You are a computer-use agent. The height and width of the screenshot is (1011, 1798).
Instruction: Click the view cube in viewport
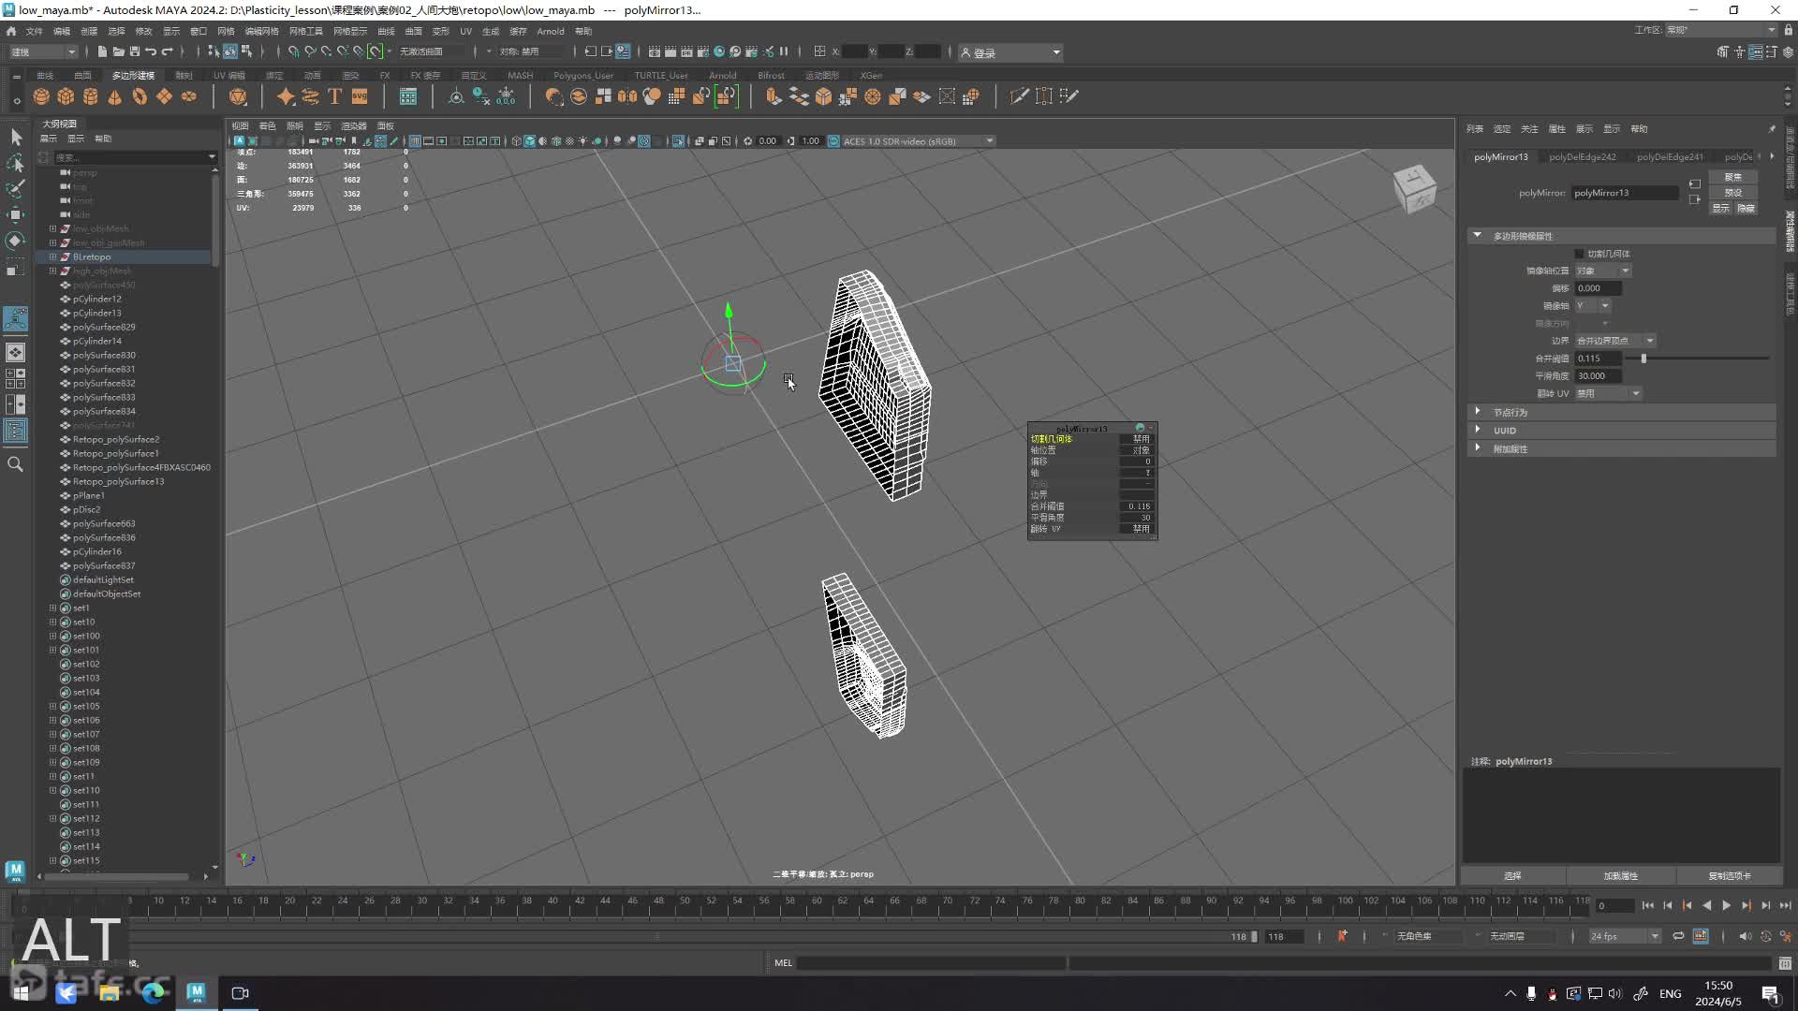click(x=1414, y=188)
